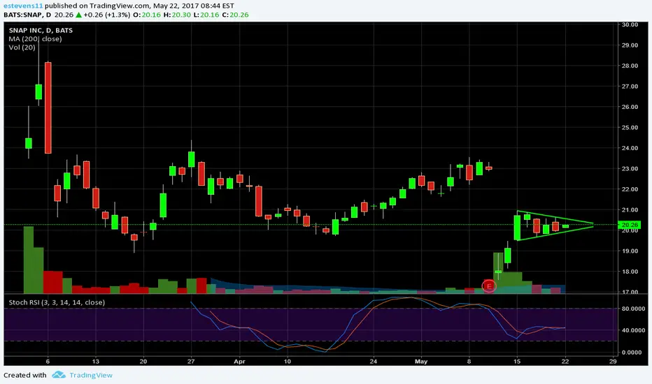This screenshot has width=652, height=384.
Task: Click the 29 date axis label
Action: point(613,362)
